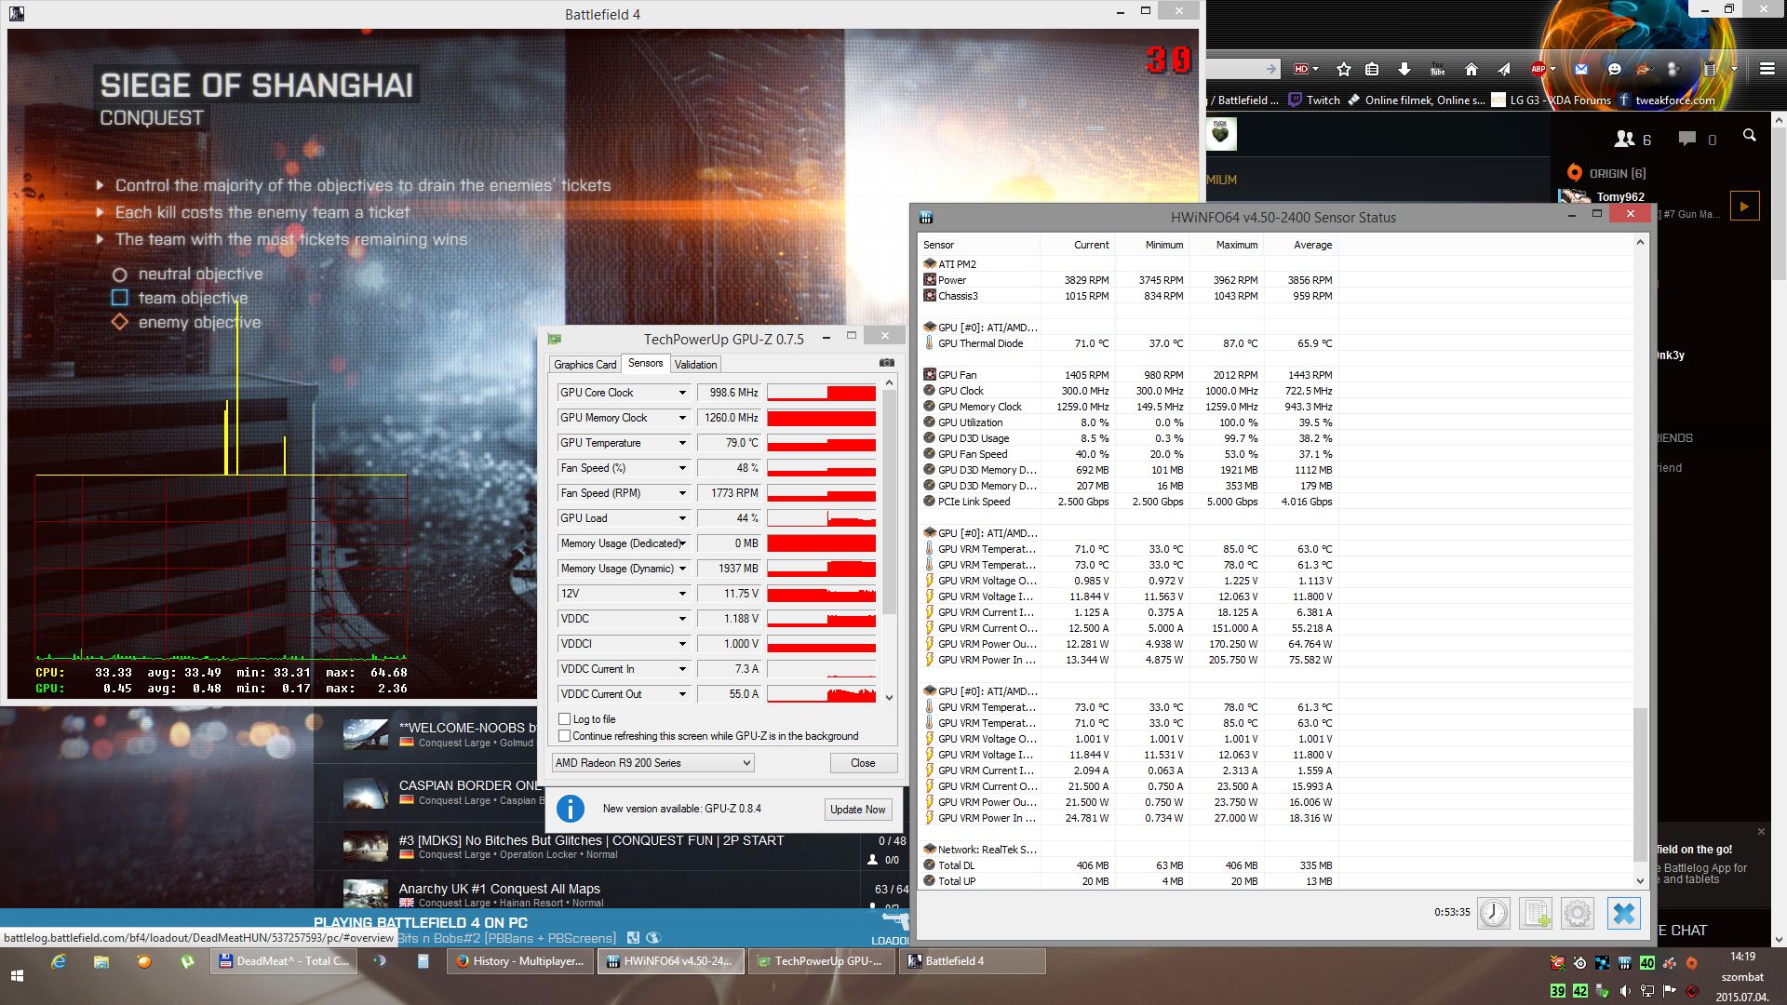The height and width of the screenshot is (1005, 1787).
Task: Open Internet Explorer from taskbar
Action: pyautogui.click(x=58, y=961)
